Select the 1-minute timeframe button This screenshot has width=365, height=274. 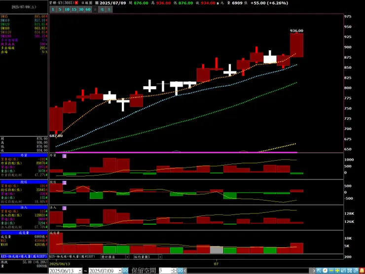click(x=53, y=9)
